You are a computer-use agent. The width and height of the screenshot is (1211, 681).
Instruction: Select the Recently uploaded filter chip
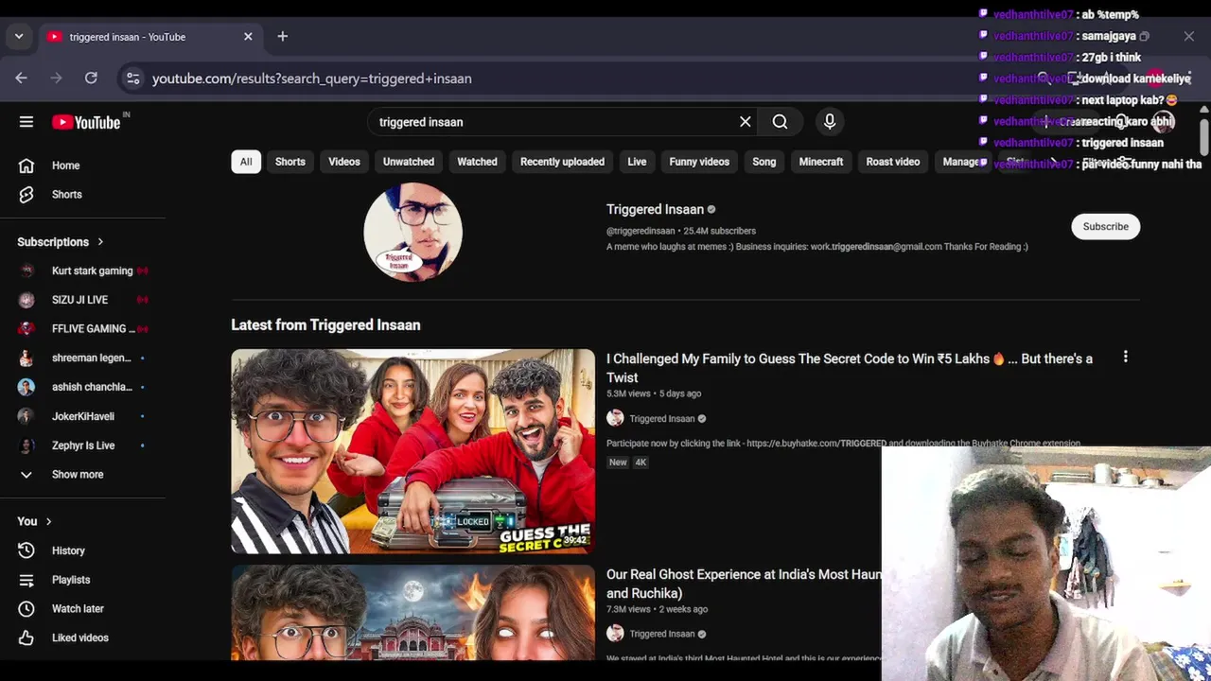[x=562, y=162]
